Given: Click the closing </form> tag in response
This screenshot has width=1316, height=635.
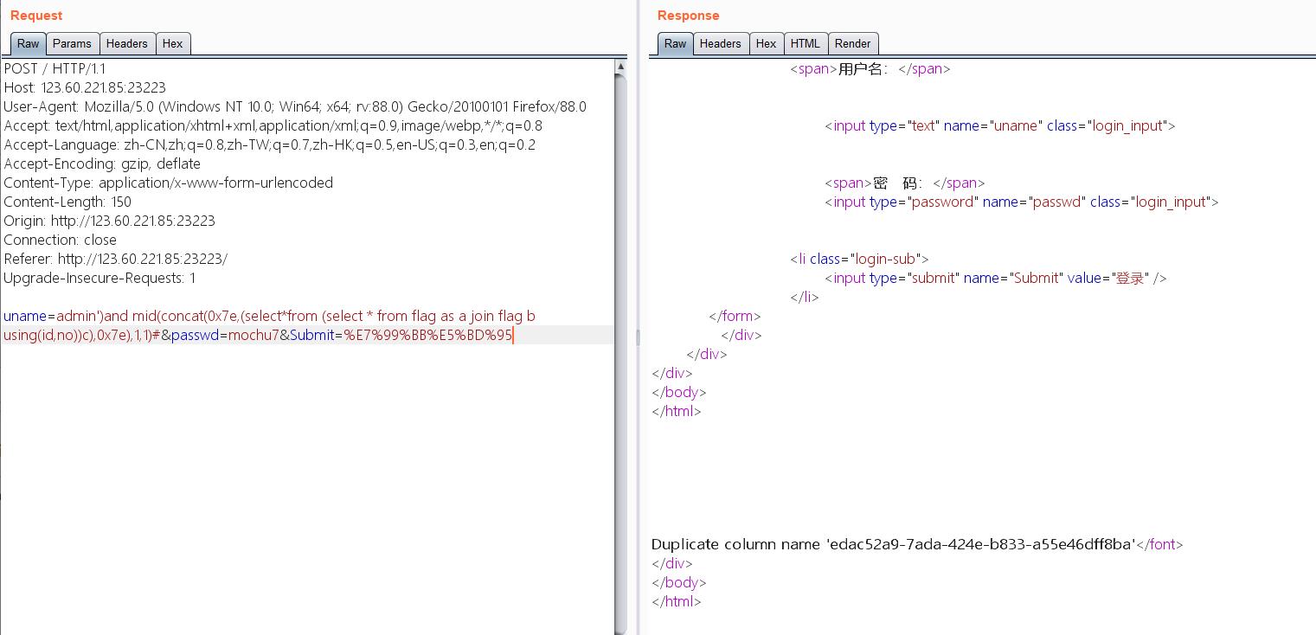Looking at the screenshot, I should tap(735, 316).
